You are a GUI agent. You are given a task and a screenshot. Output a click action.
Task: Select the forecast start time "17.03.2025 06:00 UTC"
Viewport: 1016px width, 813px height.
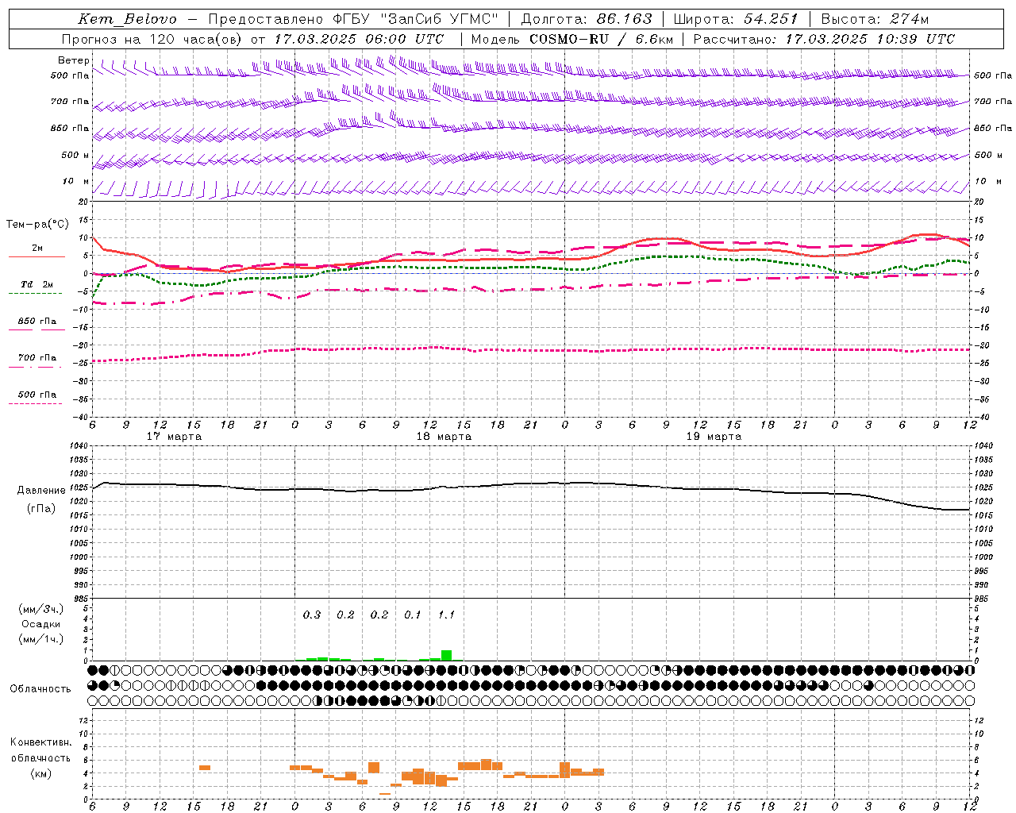tap(359, 39)
